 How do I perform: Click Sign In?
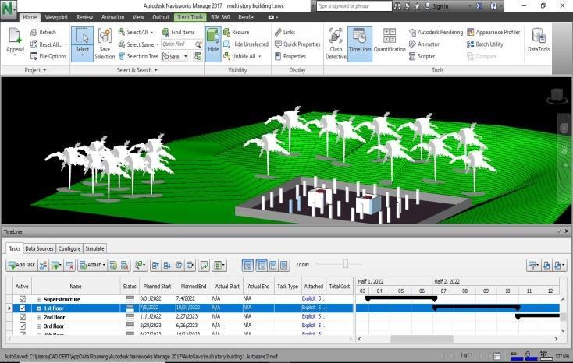coord(436,6)
